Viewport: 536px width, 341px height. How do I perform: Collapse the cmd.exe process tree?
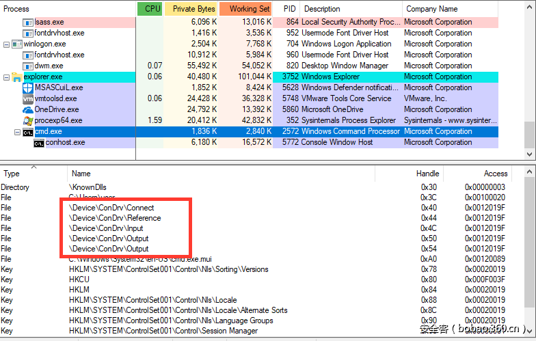[18, 131]
